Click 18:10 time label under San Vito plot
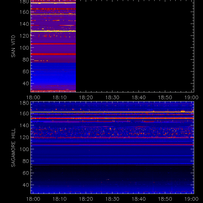Image resolution: width=203 pixels, height=203 pixels. (x=60, y=97)
